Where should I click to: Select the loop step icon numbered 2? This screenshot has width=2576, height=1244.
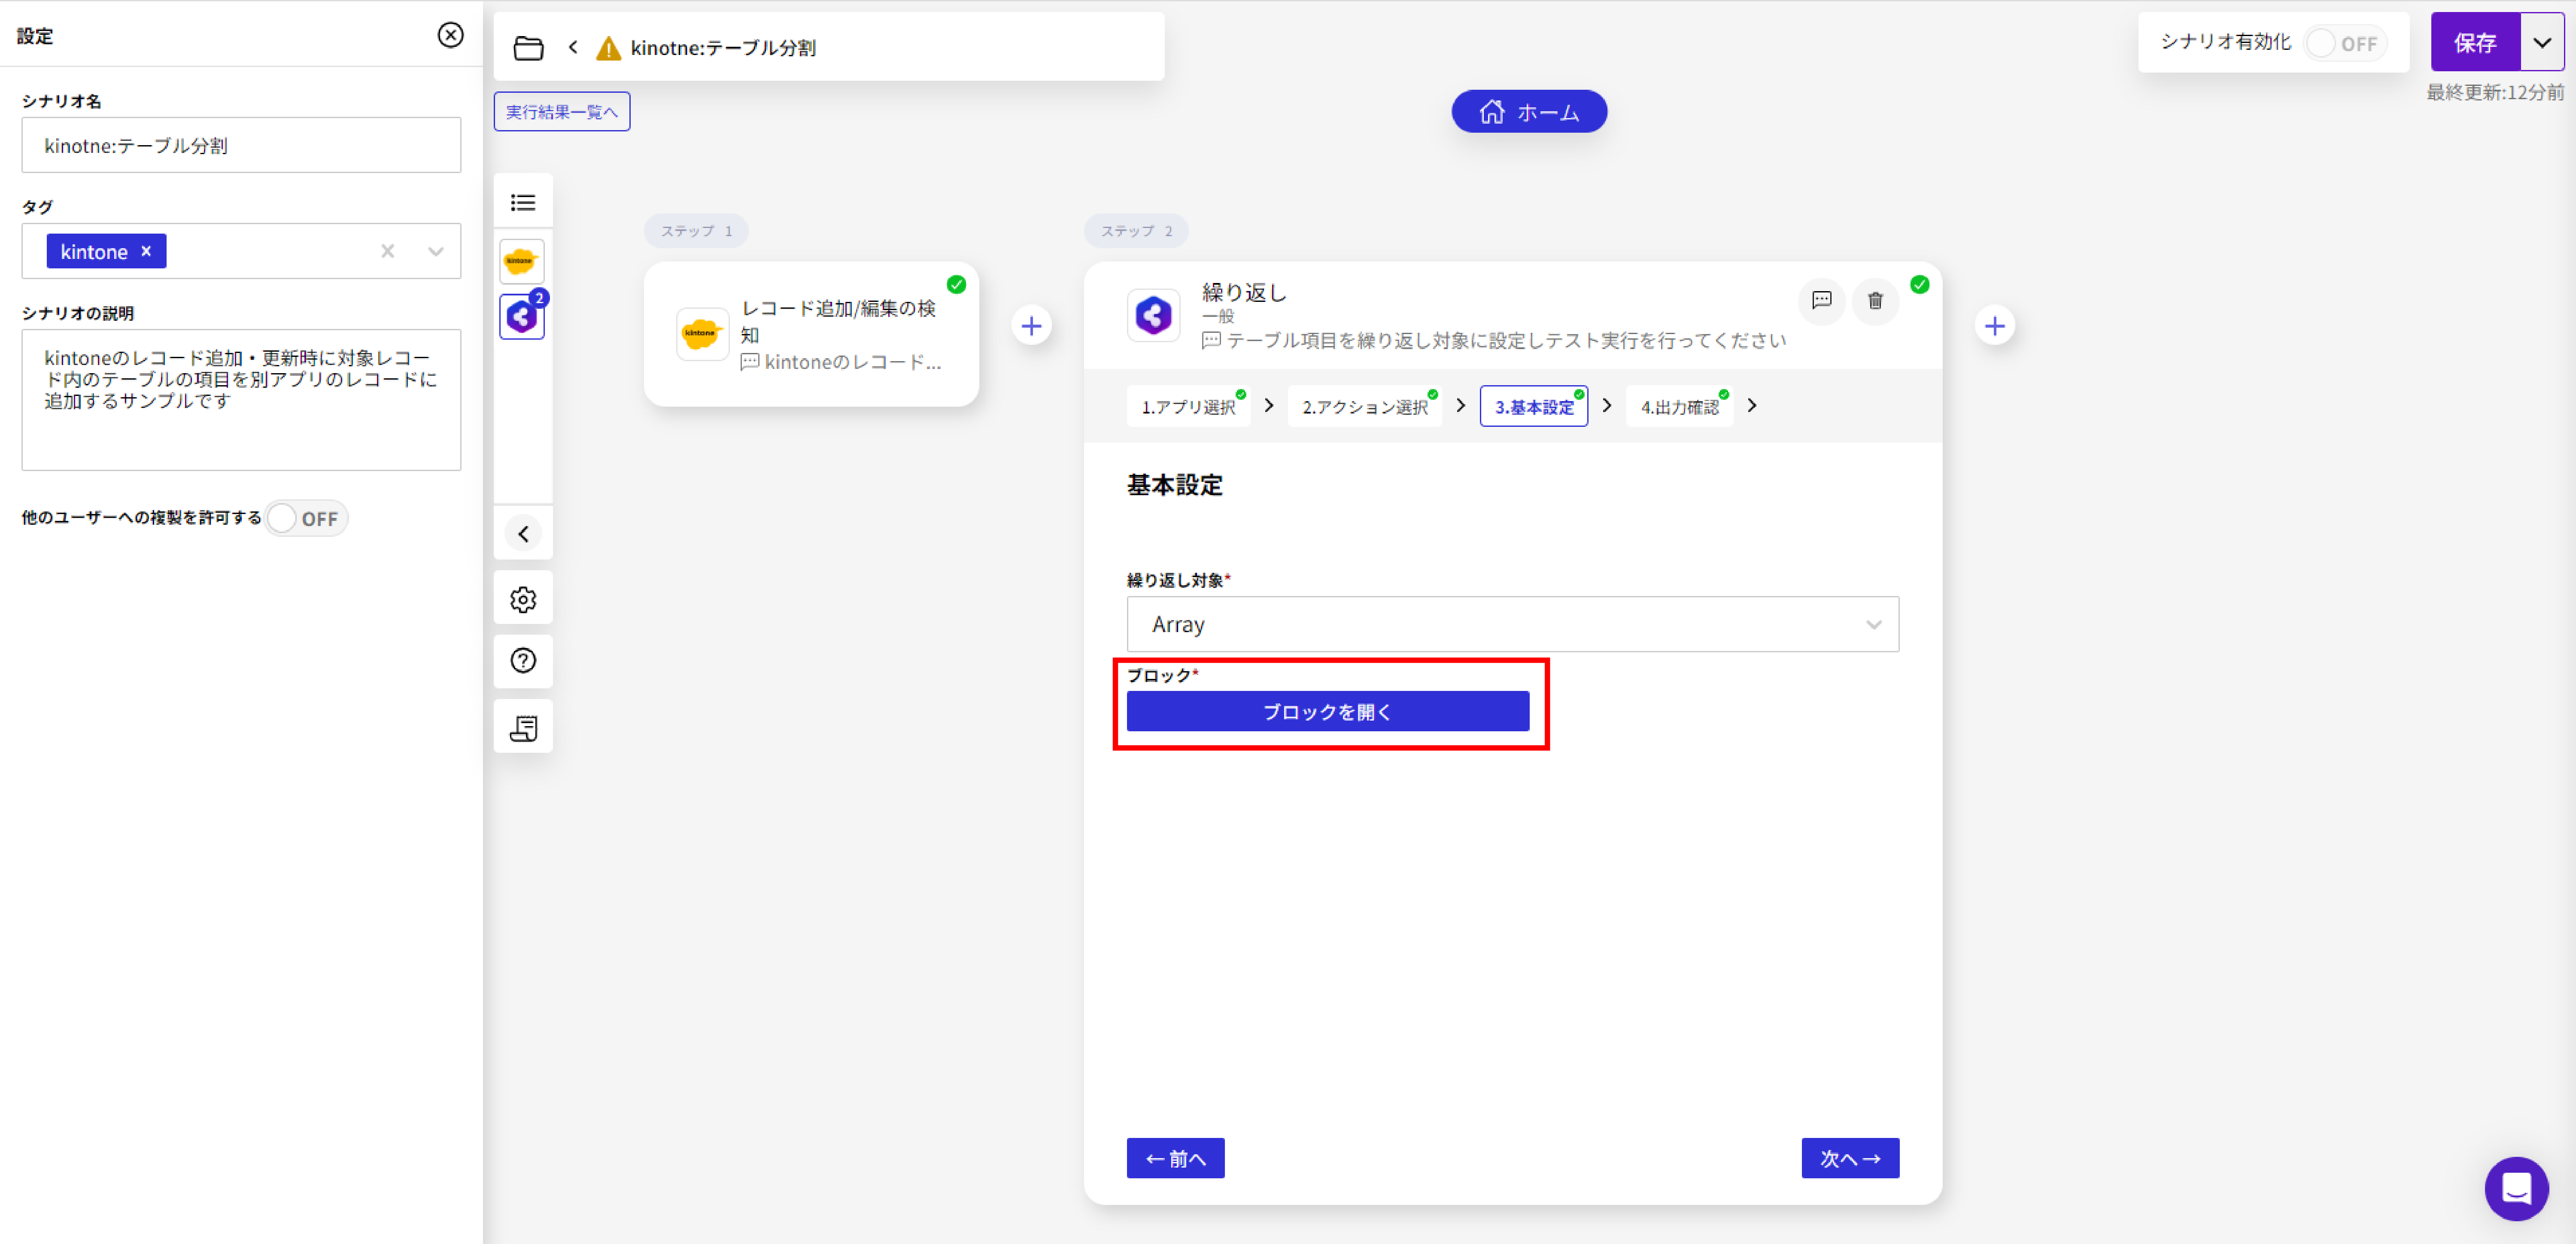(522, 317)
